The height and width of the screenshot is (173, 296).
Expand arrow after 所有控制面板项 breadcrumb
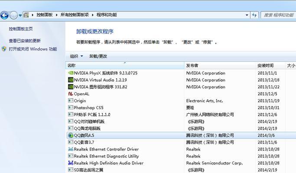point(93,15)
